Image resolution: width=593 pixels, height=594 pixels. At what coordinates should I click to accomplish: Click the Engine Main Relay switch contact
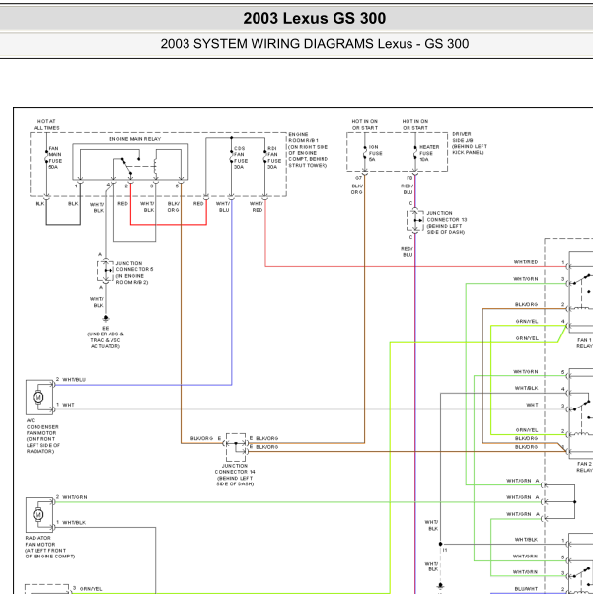coord(127,166)
